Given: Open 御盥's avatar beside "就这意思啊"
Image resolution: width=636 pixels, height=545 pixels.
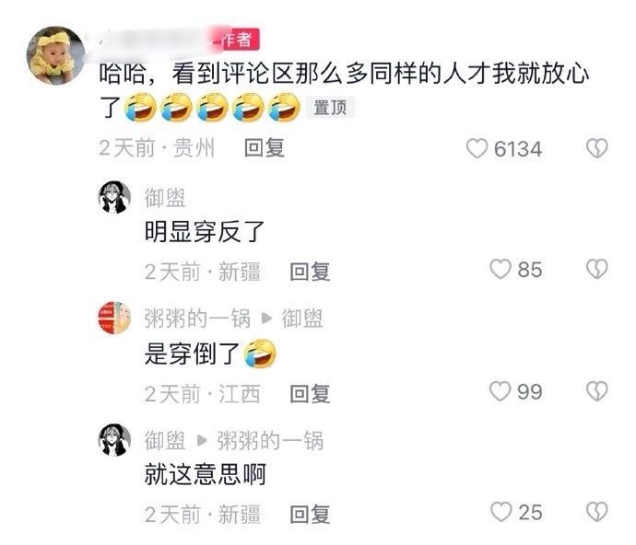Looking at the screenshot, I should [x=115, y=440].
